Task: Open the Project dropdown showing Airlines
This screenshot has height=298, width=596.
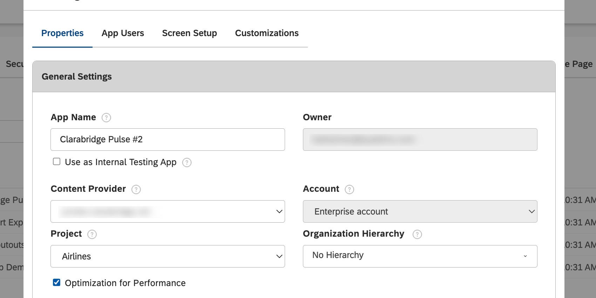Action: click(168, 256)
